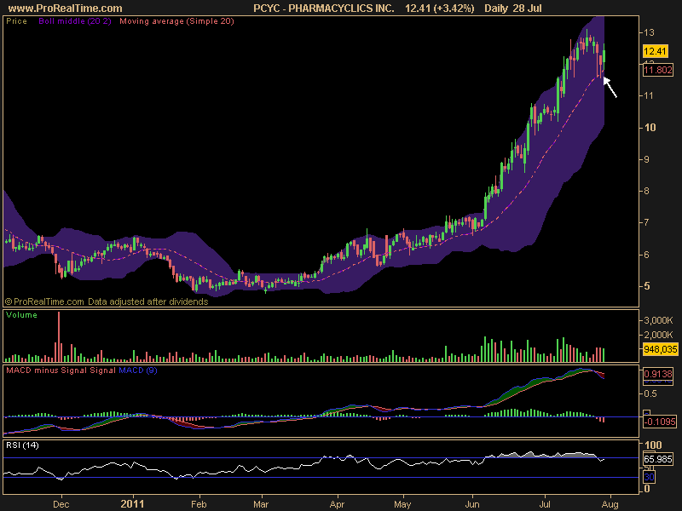Click the blue MACD (9) legend
The width and height of the screenshot is (682, 511).
pyautogui.click(x=138, y=370)
